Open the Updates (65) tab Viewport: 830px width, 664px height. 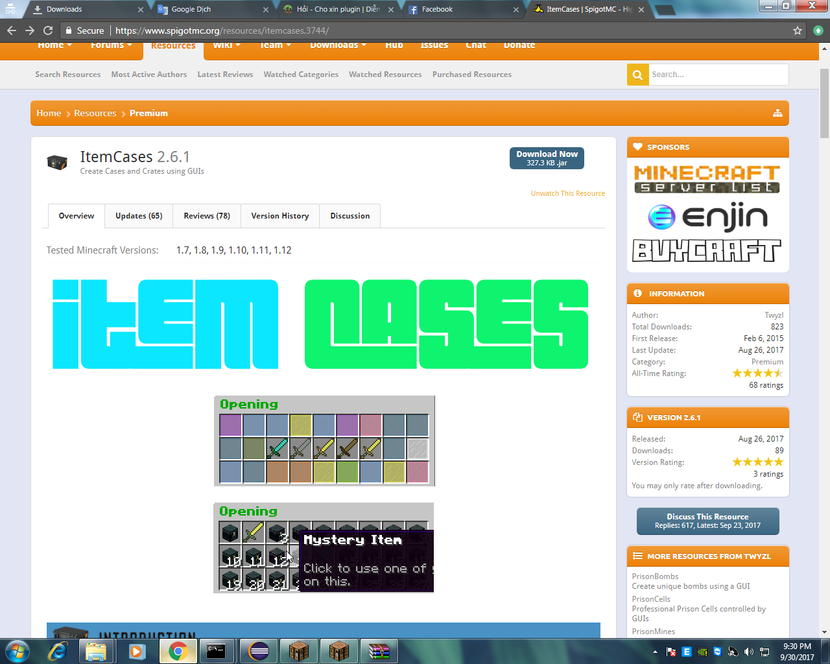point(139,216)
